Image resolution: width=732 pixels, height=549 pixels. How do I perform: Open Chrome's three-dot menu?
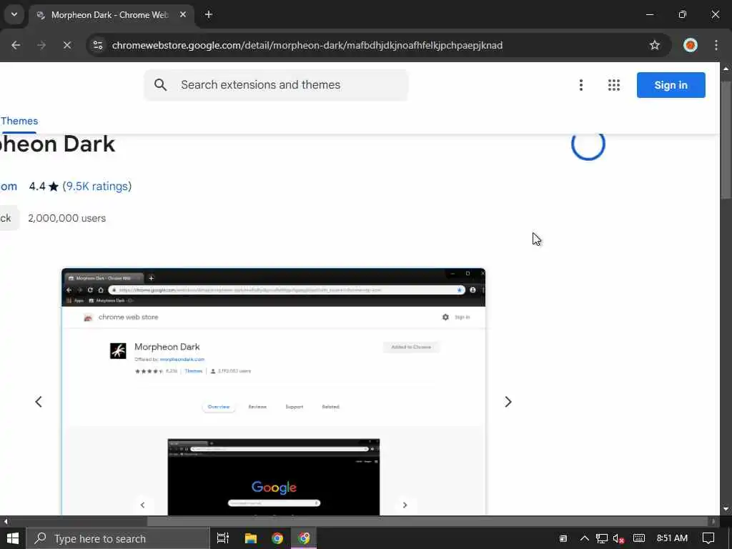pyautogui.click(x=716, y=45)
